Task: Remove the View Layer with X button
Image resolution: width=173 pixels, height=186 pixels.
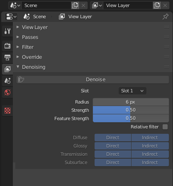Action: click(165, 5)
